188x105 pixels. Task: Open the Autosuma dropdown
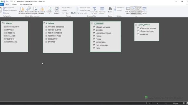[119, 8]
